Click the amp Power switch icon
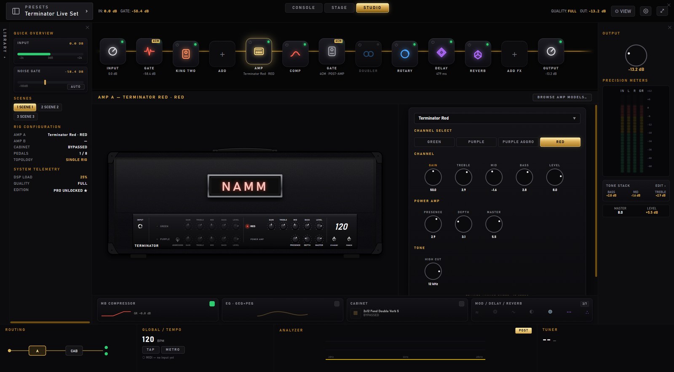This screenshot has width=674, height=372. point(349,239)
